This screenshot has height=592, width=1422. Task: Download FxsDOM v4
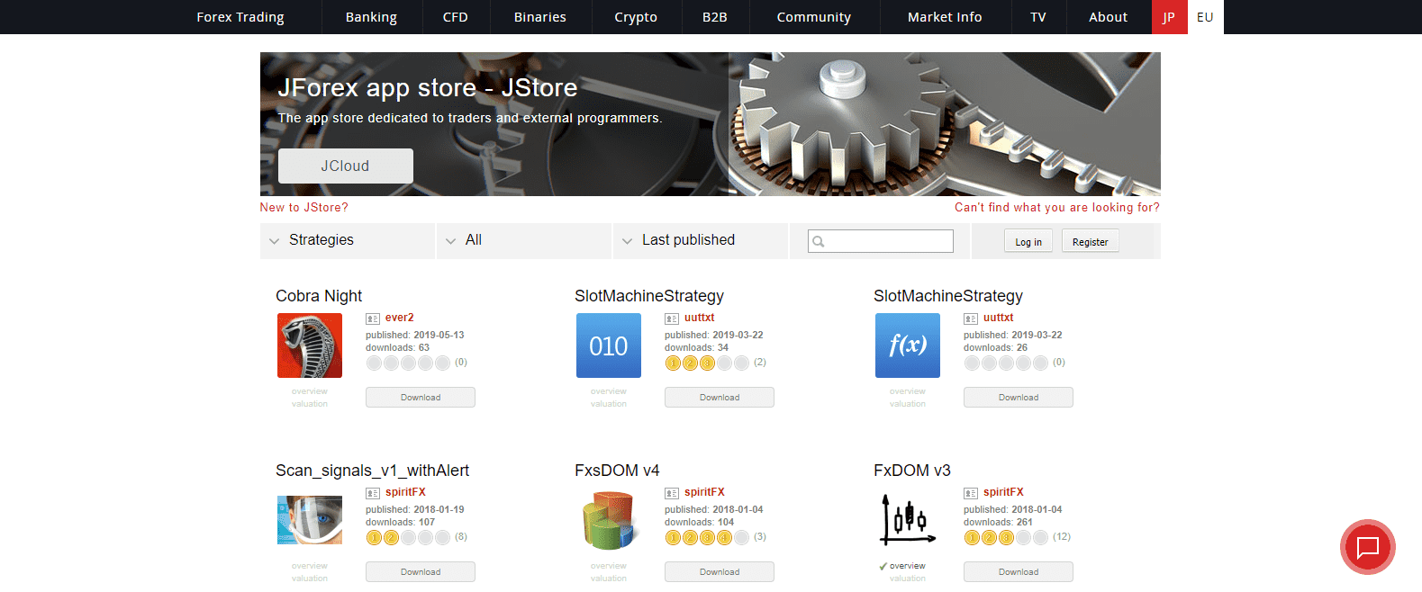click(x=720, y=571)
